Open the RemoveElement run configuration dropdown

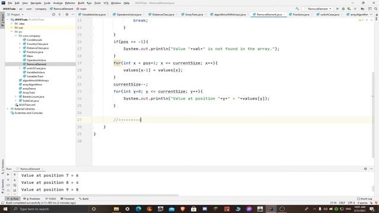coord(318,9)
